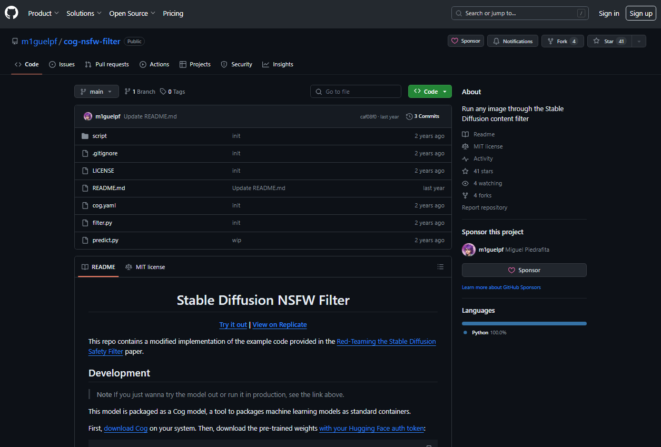The width and height of the screenshot is (661, 447).
Task: Switch to the Actions tab
Action: click(154, 64)
